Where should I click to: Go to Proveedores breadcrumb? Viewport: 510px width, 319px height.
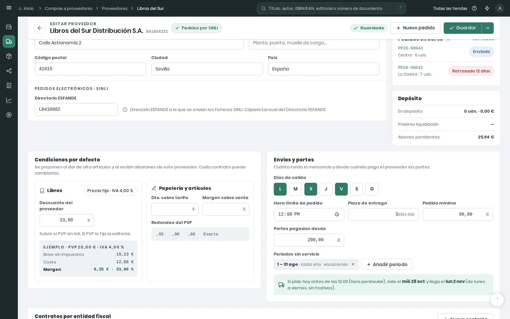tap(115, 8)
